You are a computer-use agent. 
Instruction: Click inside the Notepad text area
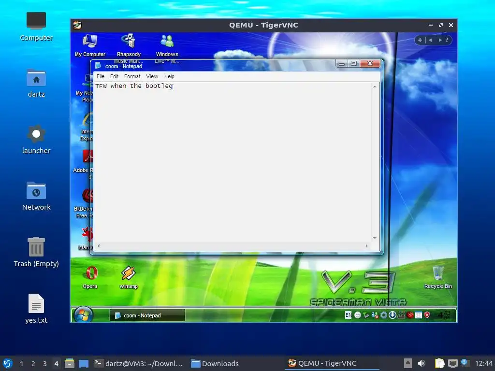tap(233, 162)
